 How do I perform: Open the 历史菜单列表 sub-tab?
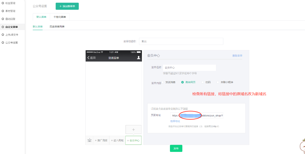pos(57,27)
